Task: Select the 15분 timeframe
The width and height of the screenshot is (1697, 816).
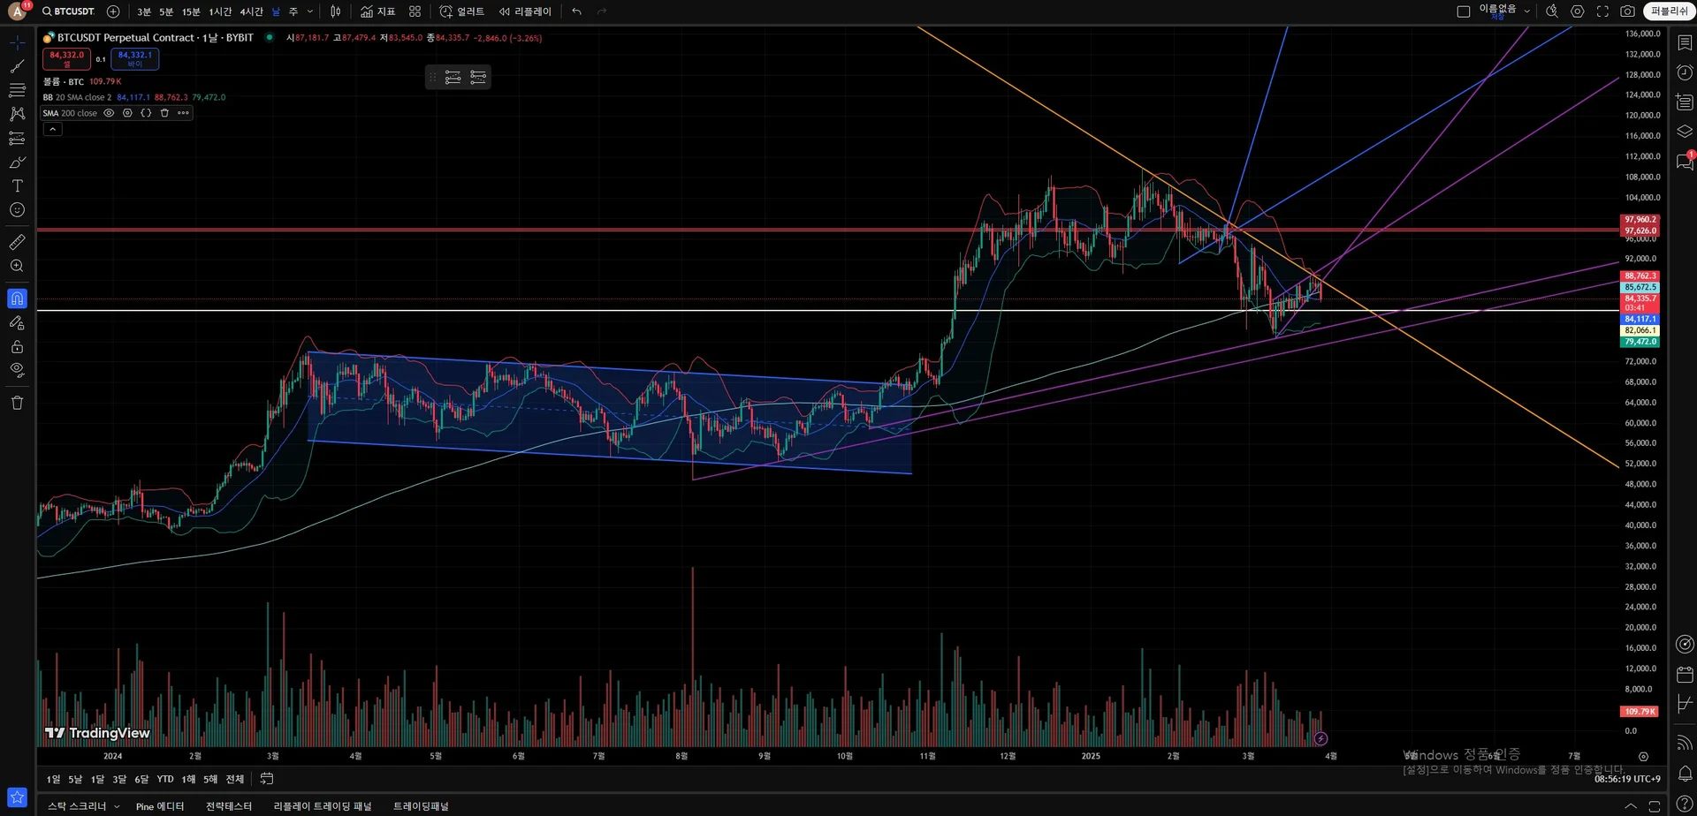Action: click(x=191, y=11)
